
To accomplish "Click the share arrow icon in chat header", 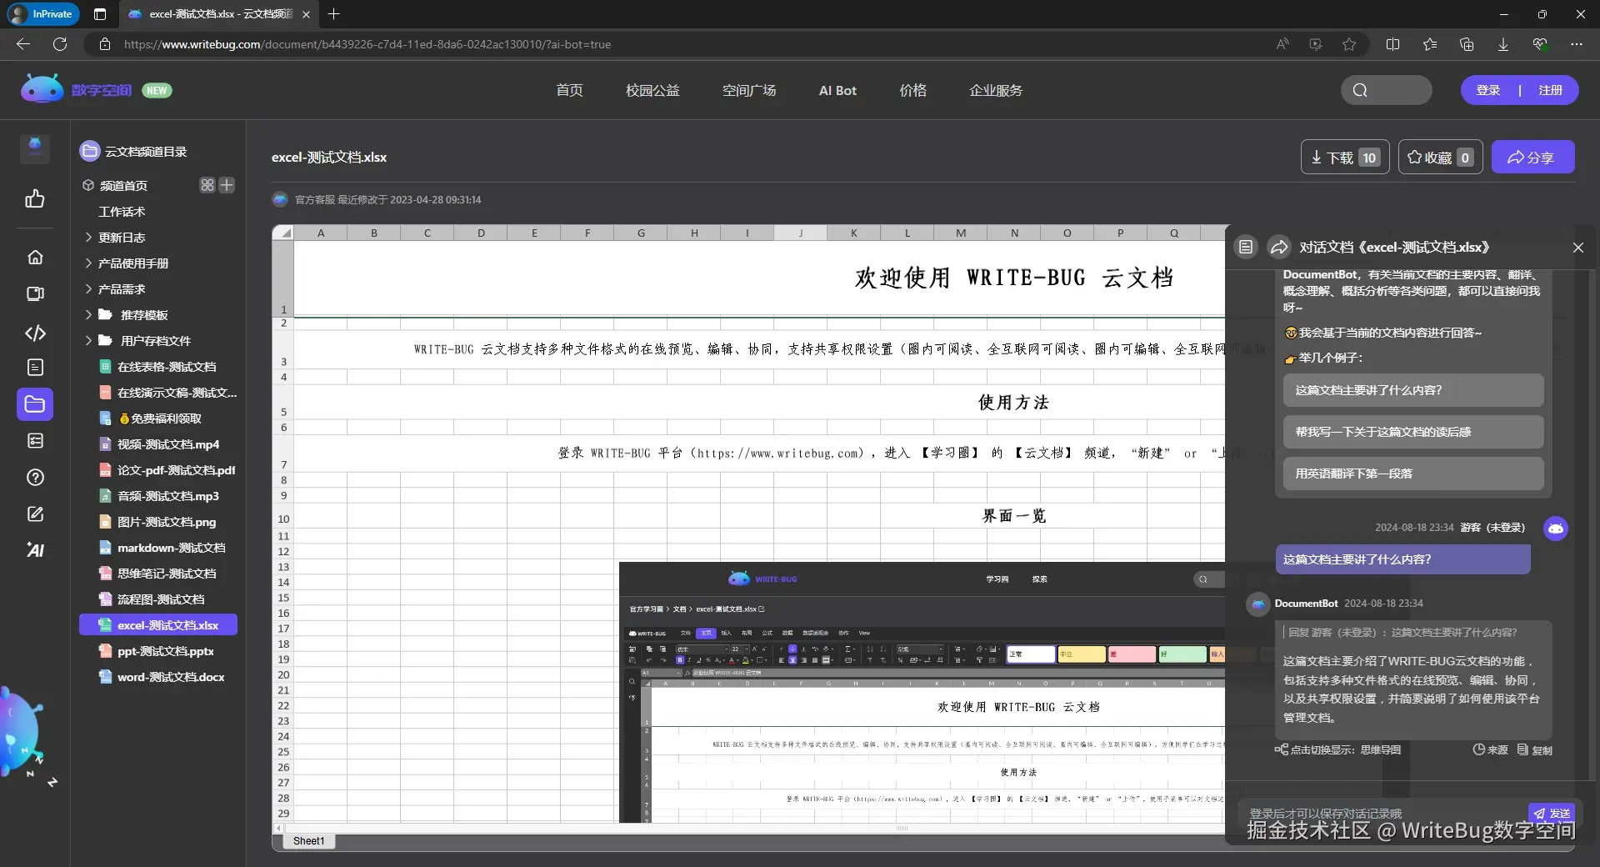I will pos(1278,247).
